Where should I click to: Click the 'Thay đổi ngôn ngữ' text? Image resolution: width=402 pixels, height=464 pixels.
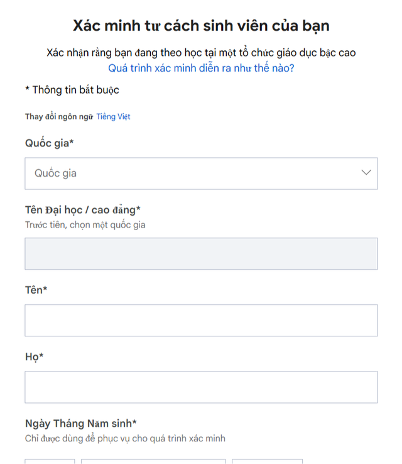tap(59, 116)
